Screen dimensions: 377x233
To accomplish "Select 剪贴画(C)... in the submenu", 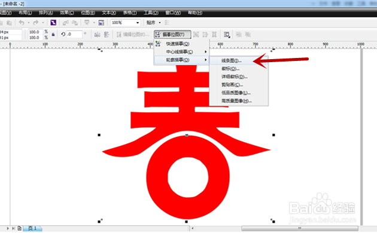I will (x=239, y=85).
